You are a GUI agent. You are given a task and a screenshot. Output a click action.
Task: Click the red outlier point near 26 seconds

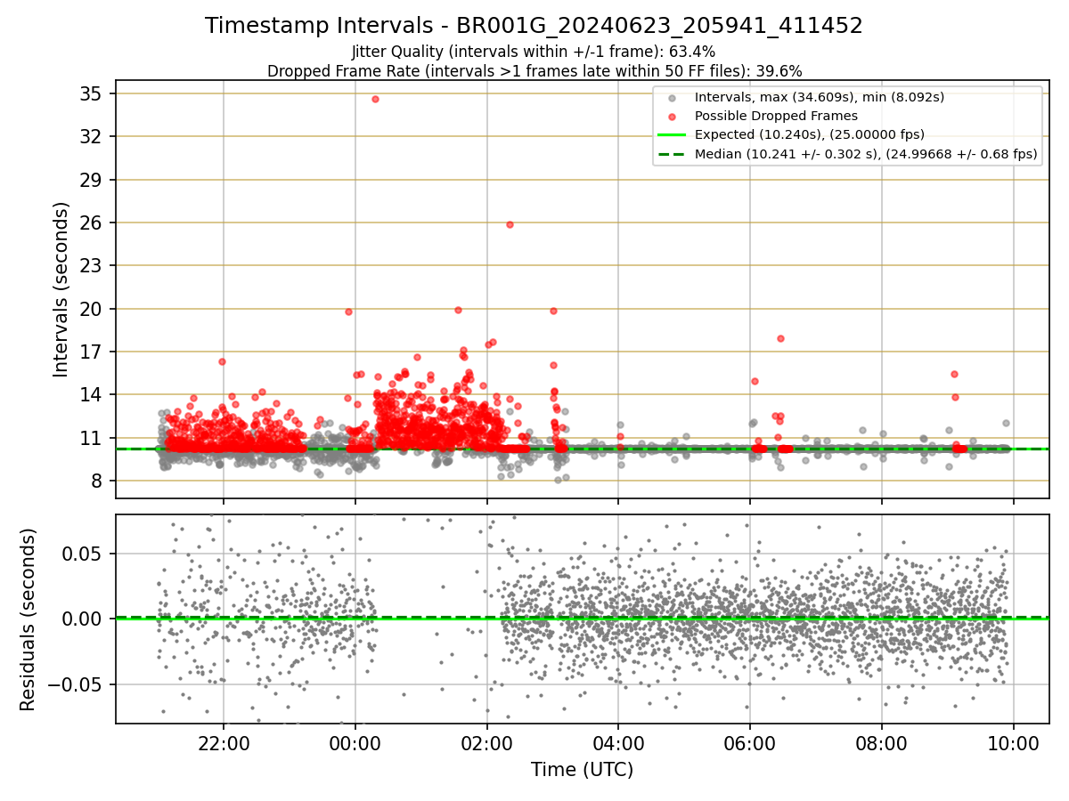tap(510, 224)
